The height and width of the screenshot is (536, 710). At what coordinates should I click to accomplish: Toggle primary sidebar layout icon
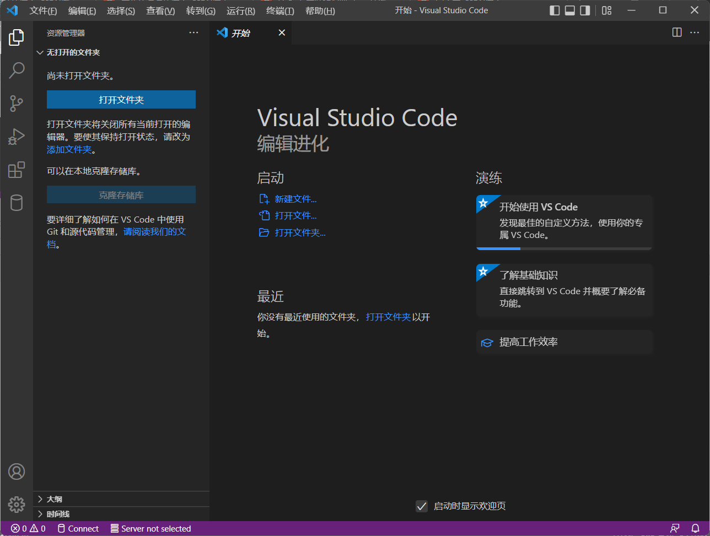coord(555,10)
